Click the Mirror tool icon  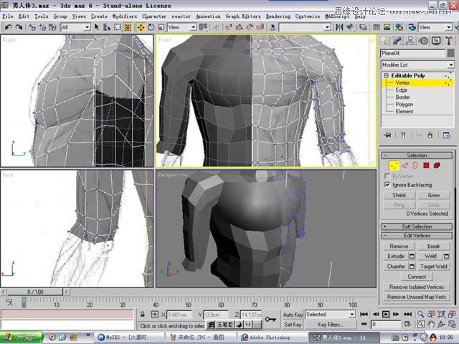(339, 27)
